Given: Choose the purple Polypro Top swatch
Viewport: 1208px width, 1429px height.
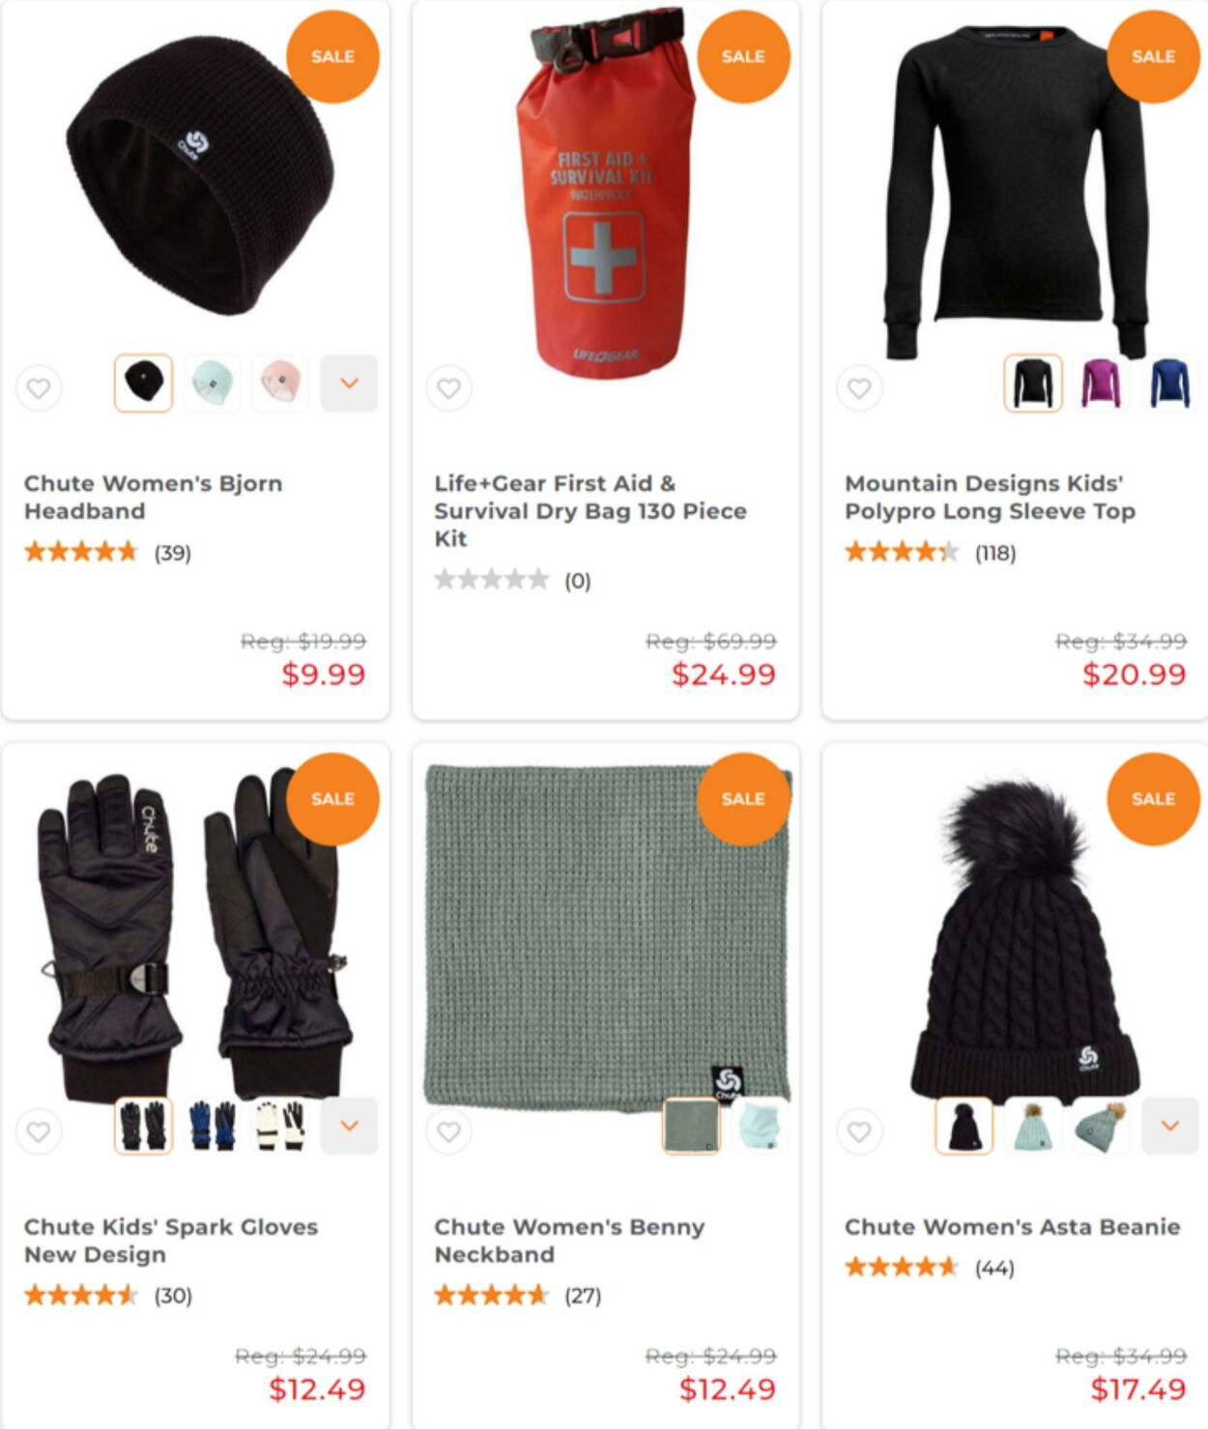Looking at the screenshot, I should point(1101,384).
